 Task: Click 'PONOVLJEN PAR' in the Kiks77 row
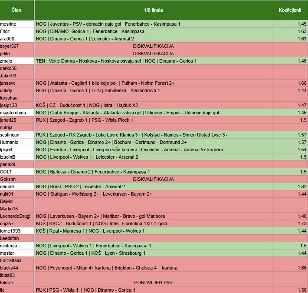154,283
